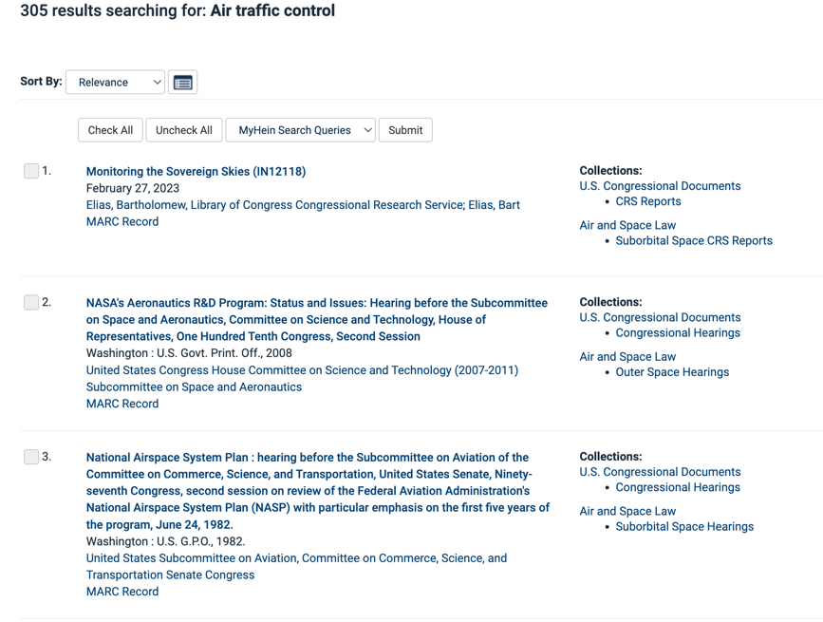Select the checkbox for result 2

coord(31,302)
